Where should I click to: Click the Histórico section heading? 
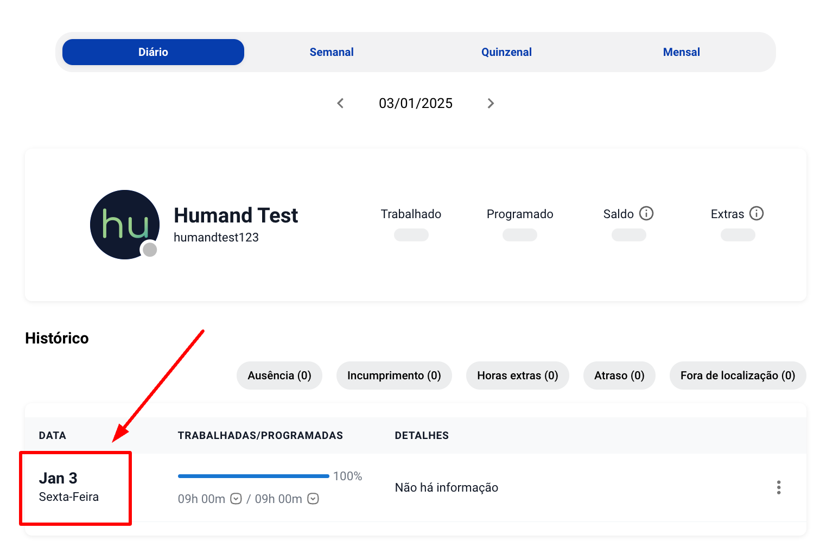point(57,338)
